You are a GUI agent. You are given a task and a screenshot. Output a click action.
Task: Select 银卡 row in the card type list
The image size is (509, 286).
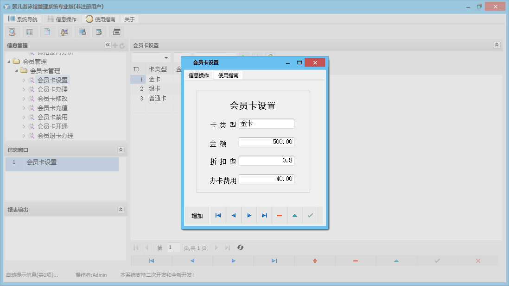[154, 88]
